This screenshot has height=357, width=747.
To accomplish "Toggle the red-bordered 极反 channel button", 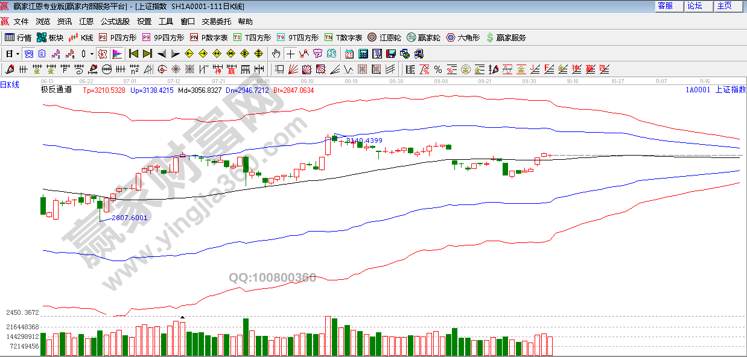I will (x=103, y=54).
